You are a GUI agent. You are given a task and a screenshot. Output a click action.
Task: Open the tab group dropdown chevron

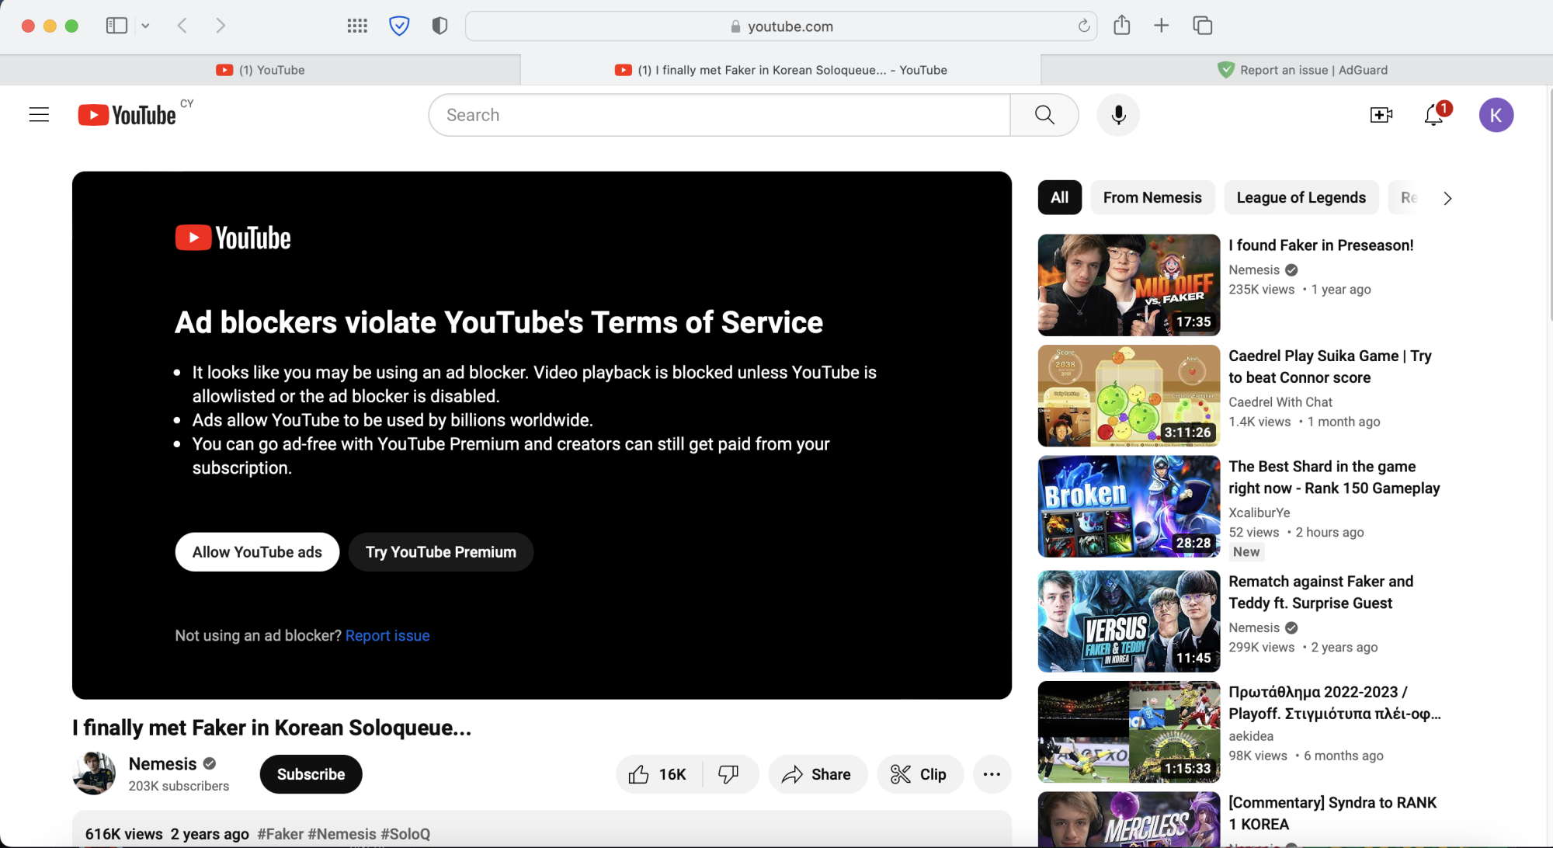click(x=146, y=25)
